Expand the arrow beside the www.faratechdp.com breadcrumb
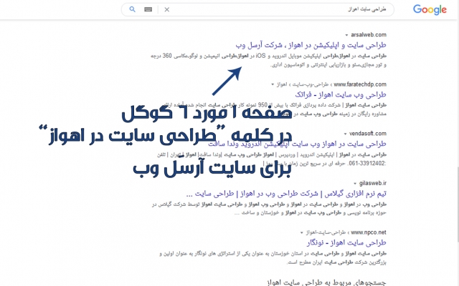 (x=273, y=84)
